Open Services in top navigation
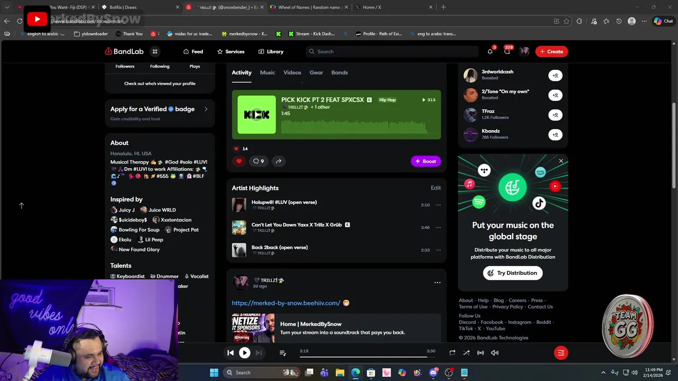Image resolution: width=678 pixels, height=381 pixels. (x=230, y=51)
